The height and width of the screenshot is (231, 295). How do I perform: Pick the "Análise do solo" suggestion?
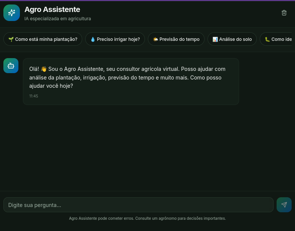click(x=232, y=39)
